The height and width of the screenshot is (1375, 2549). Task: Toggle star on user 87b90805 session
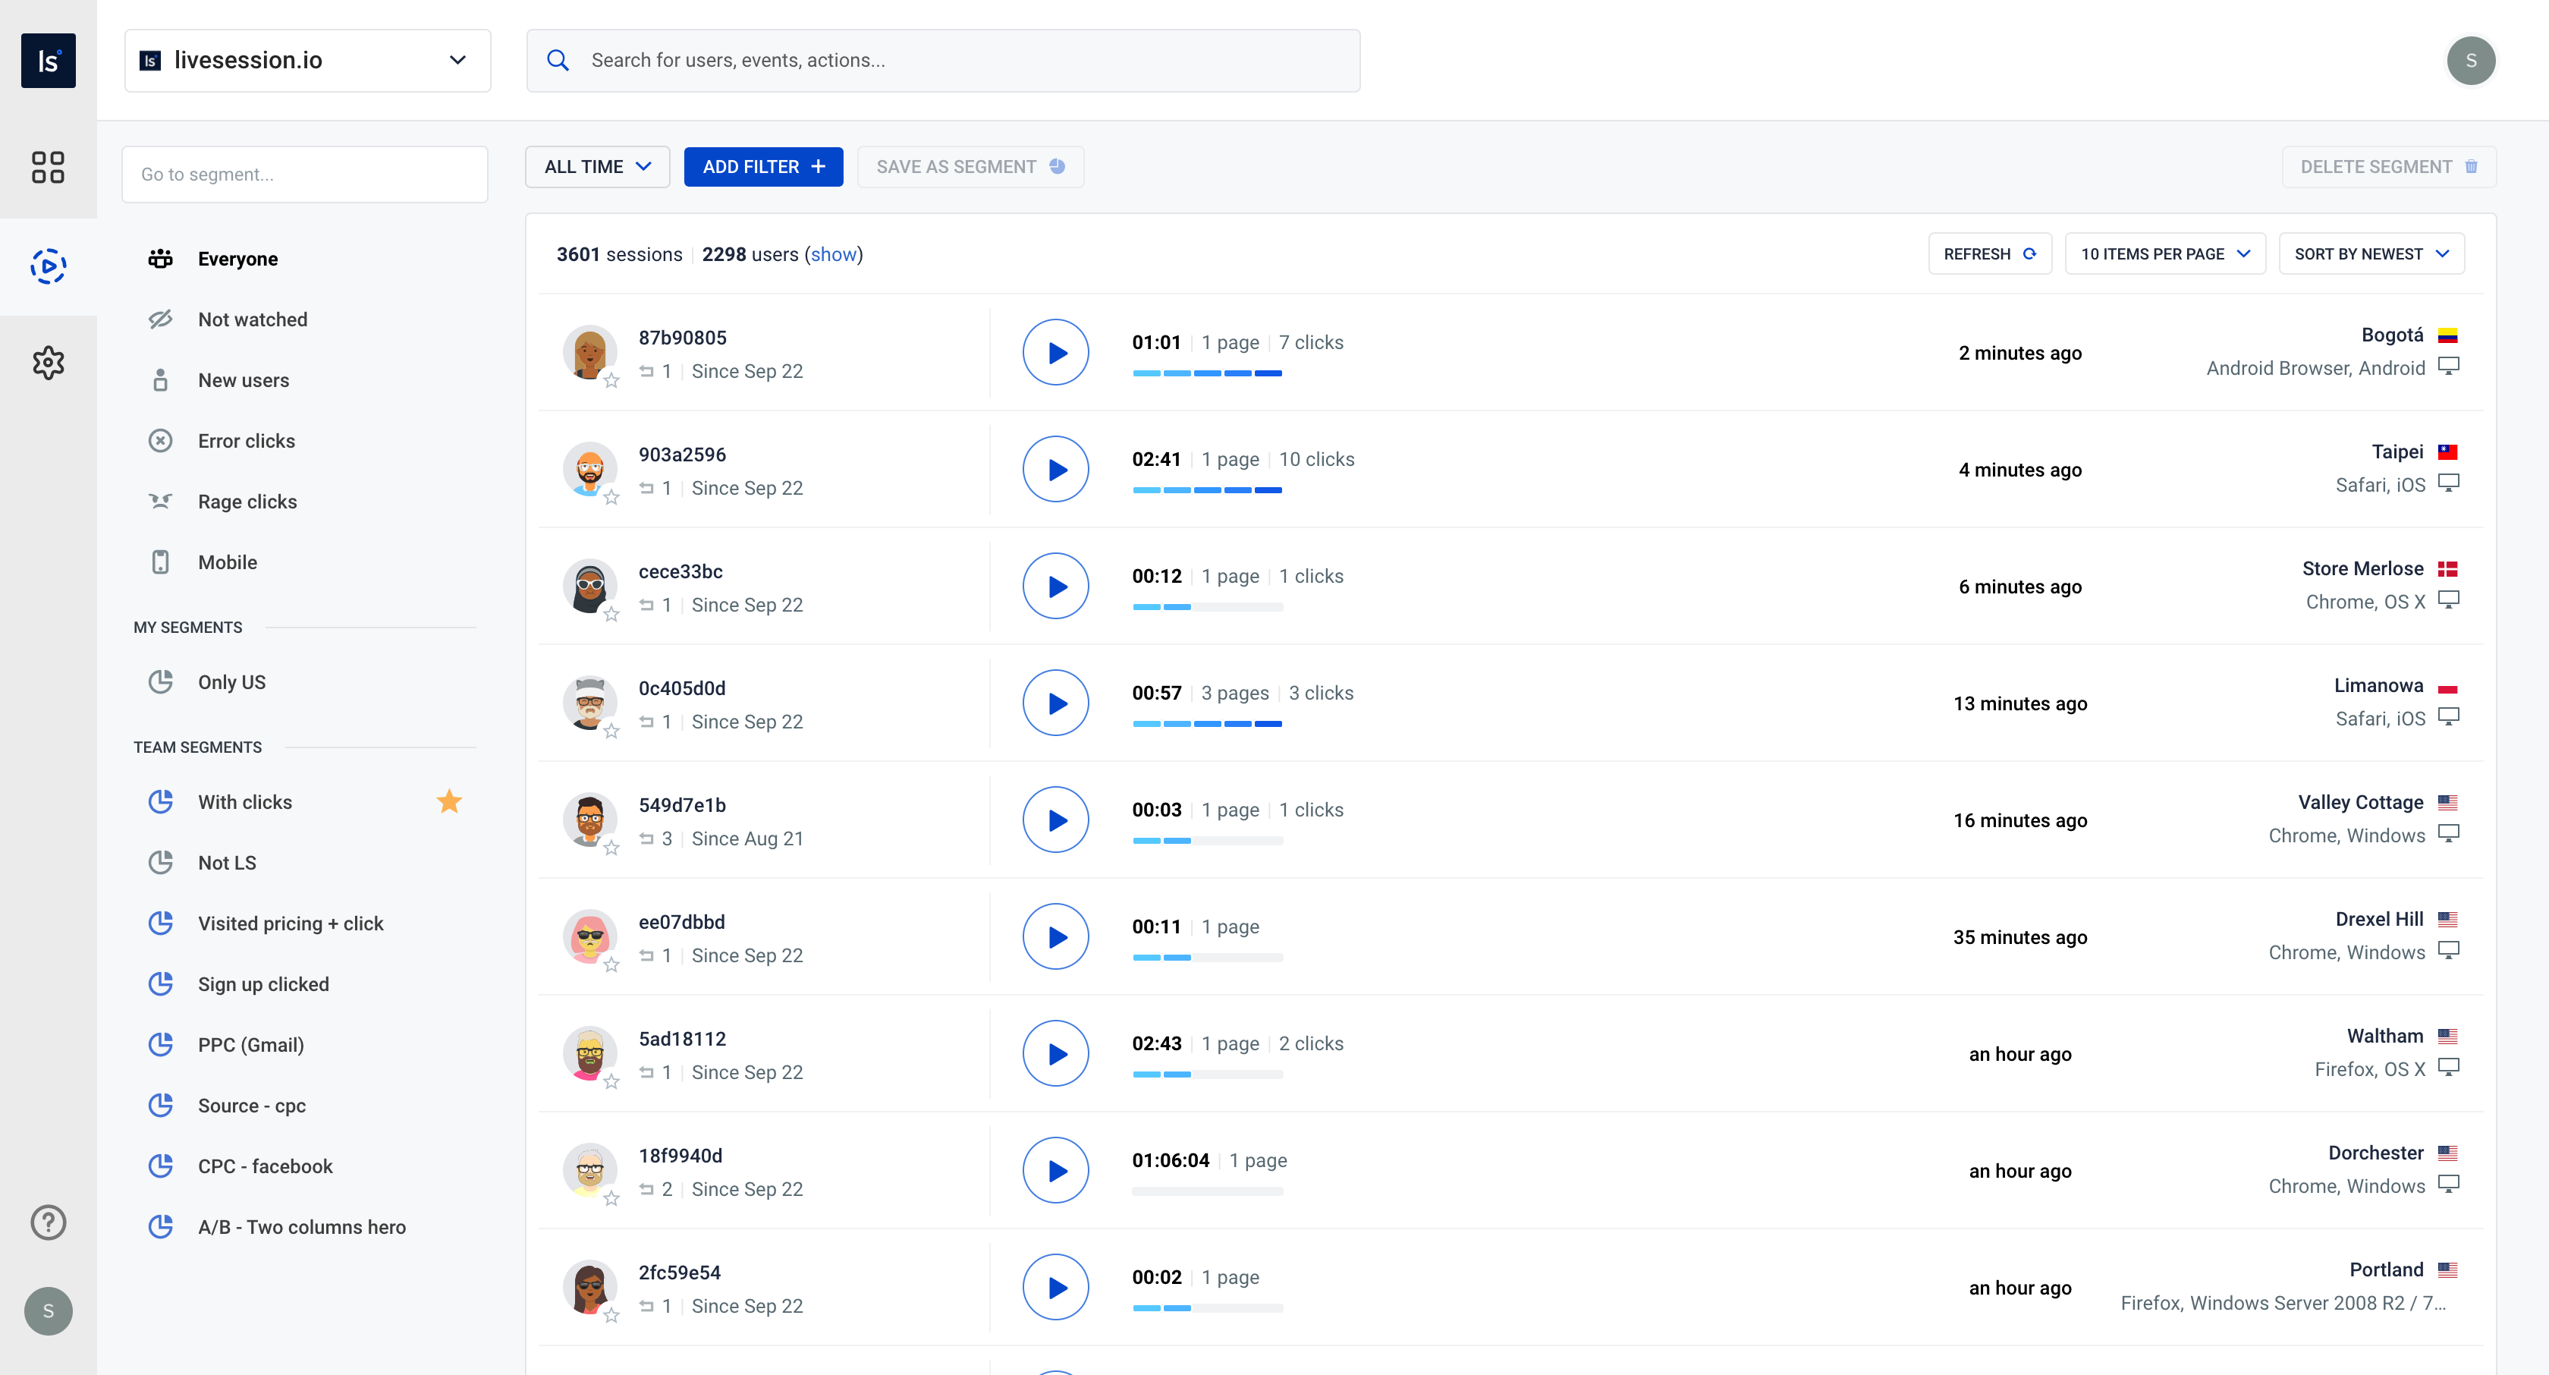(613, 376)
